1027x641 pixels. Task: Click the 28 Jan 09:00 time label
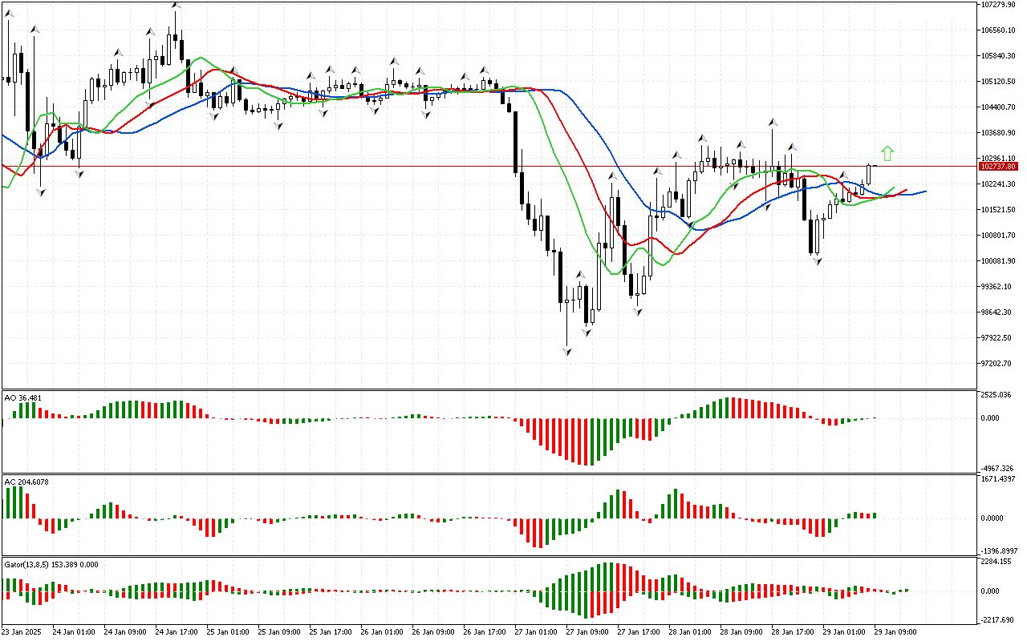click(x=742, y=632)
